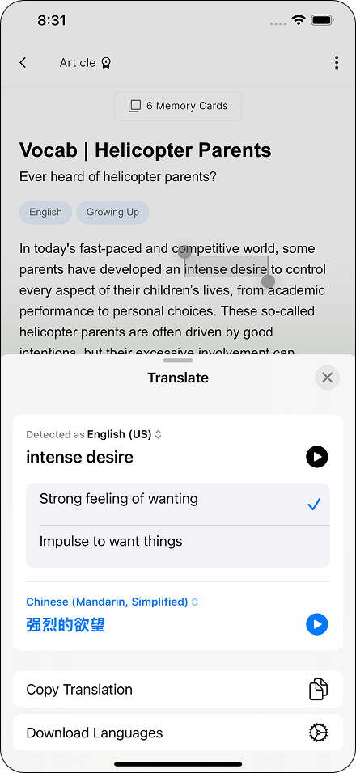Image resolution: width=356 pixels, height=773 pixels.
Task: Tap the sheet grabber handle to expand
Action: point(178,361)
